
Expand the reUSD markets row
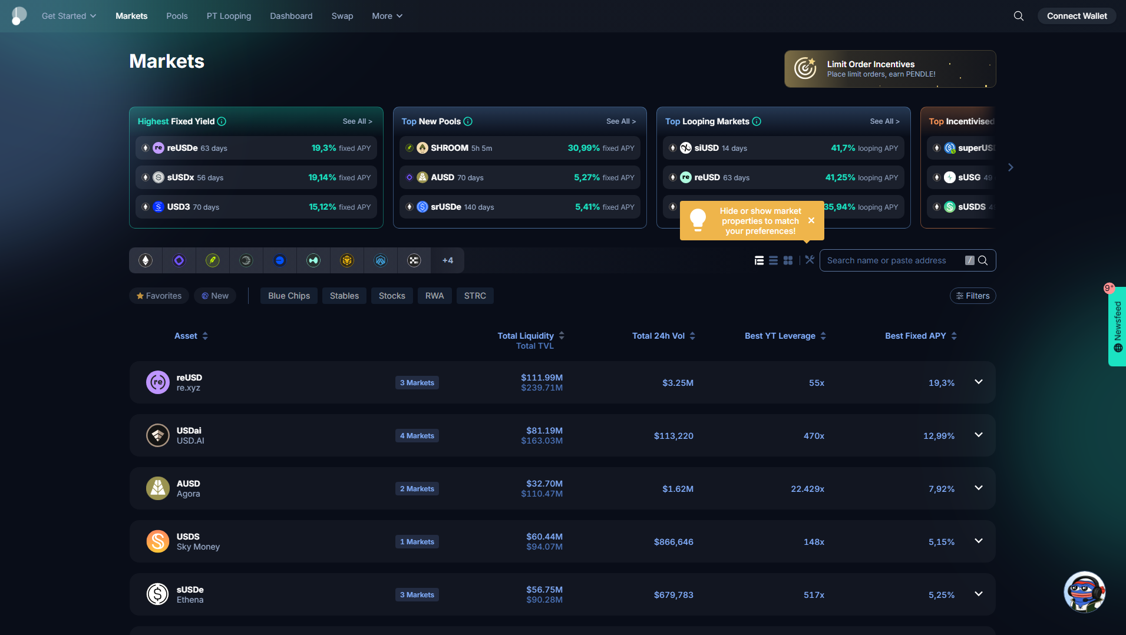point(978,382)
